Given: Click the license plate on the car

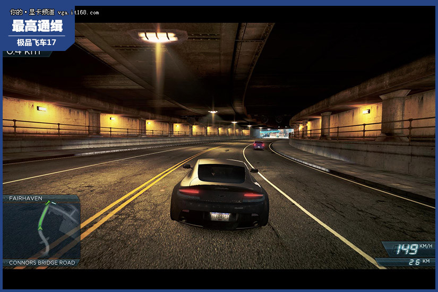Looking at the screenshot, I should pyautogui.click(x=220, y=217).
